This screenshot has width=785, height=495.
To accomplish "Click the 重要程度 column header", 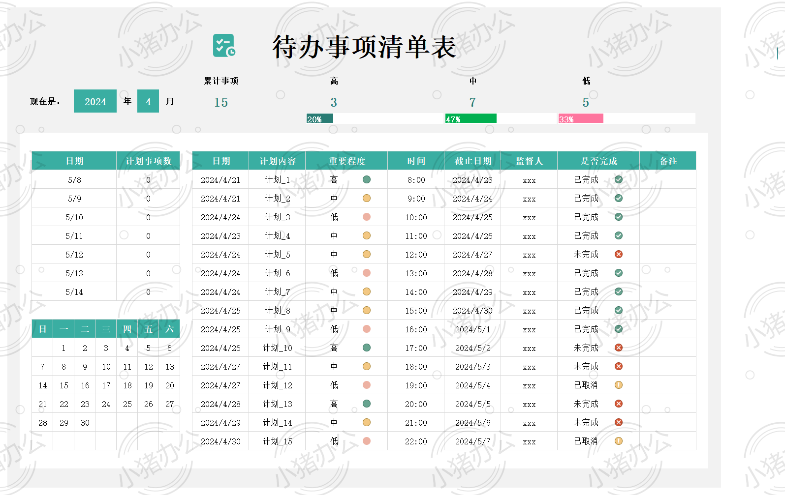I will coord(347,161).
